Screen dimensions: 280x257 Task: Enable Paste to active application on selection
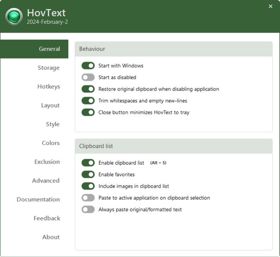(88, 198)
